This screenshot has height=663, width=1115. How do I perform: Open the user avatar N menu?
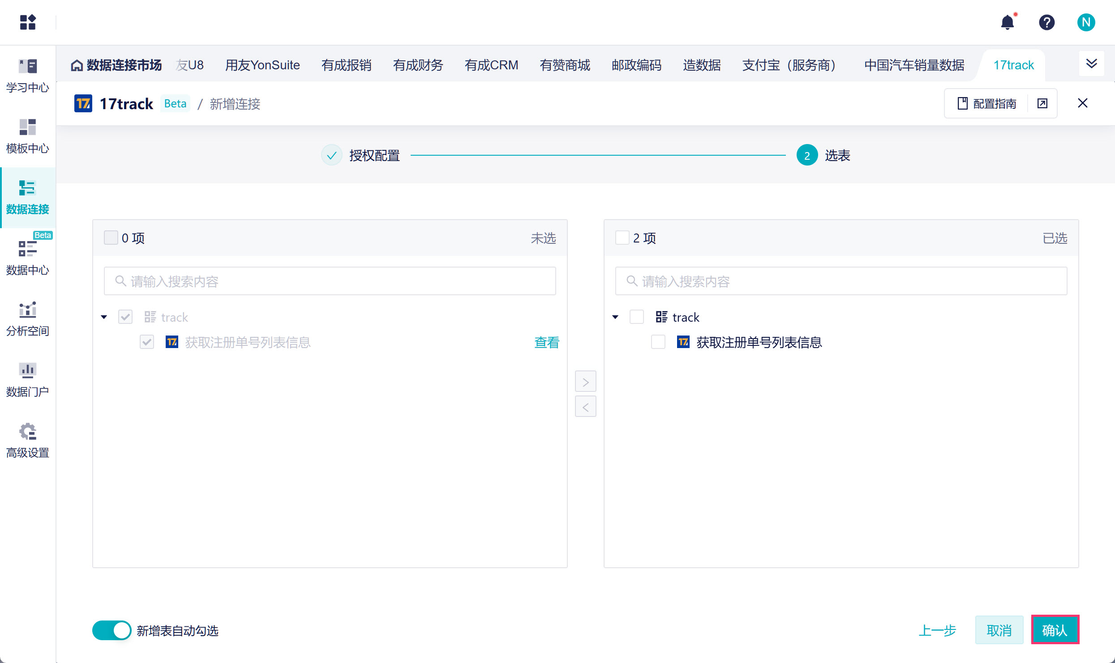(1086, 22)
